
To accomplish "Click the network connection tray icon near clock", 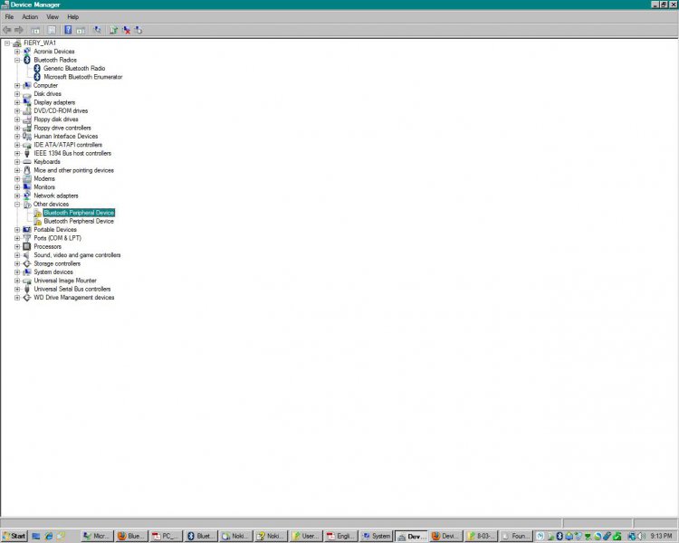I will pos(632,536).
